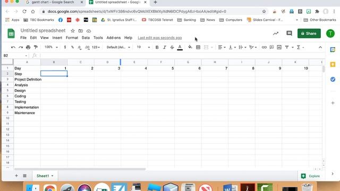Open the Data menu
The width and height of the screenshot is (340, 191).
[x=86, y=38]
